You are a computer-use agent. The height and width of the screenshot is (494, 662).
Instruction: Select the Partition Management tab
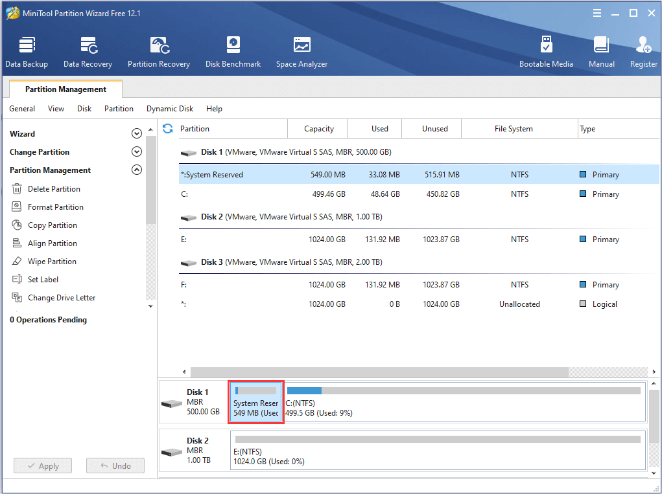65,89
